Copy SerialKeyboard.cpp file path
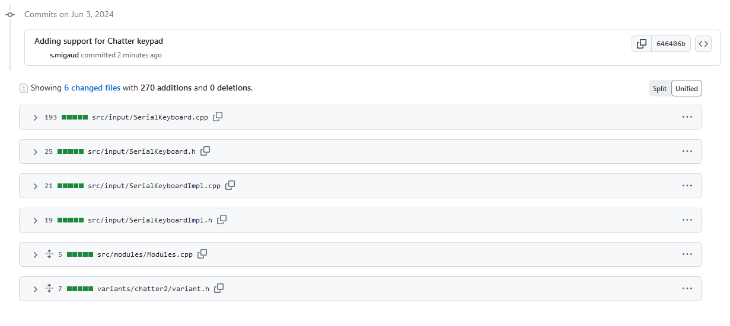Screen dimensions: 730x326 pos(218,117)
